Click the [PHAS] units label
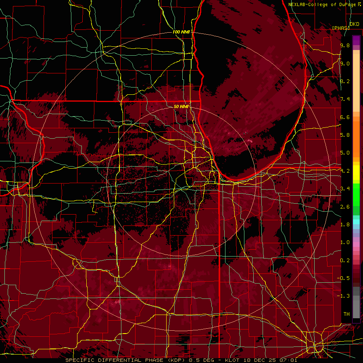 tap(341, 28)
